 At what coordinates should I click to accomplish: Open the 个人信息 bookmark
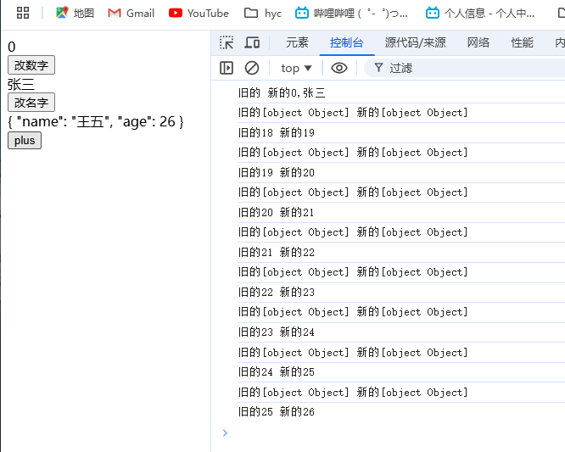pos(481,13)
